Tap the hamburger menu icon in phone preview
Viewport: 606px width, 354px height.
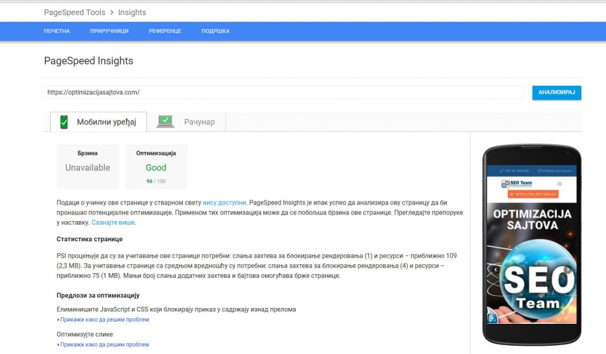559,184
